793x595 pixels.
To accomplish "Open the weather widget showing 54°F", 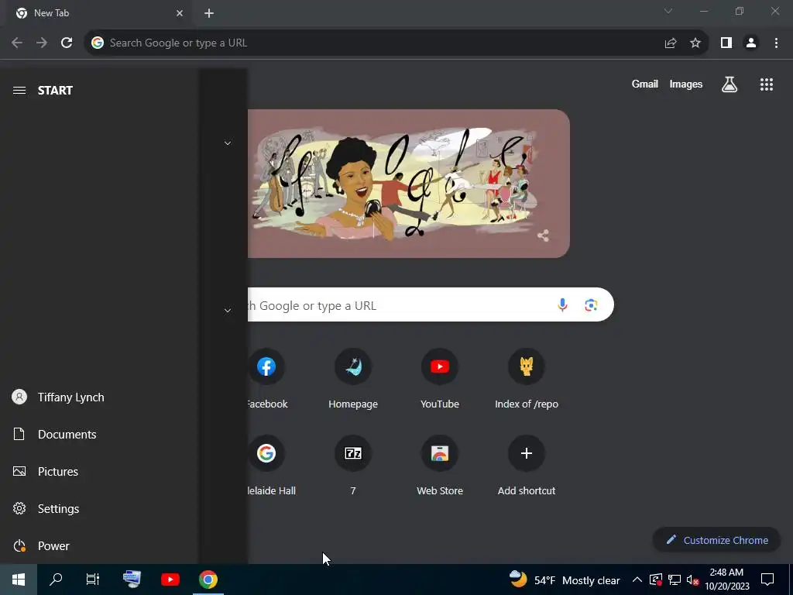I will pos(565,580).
